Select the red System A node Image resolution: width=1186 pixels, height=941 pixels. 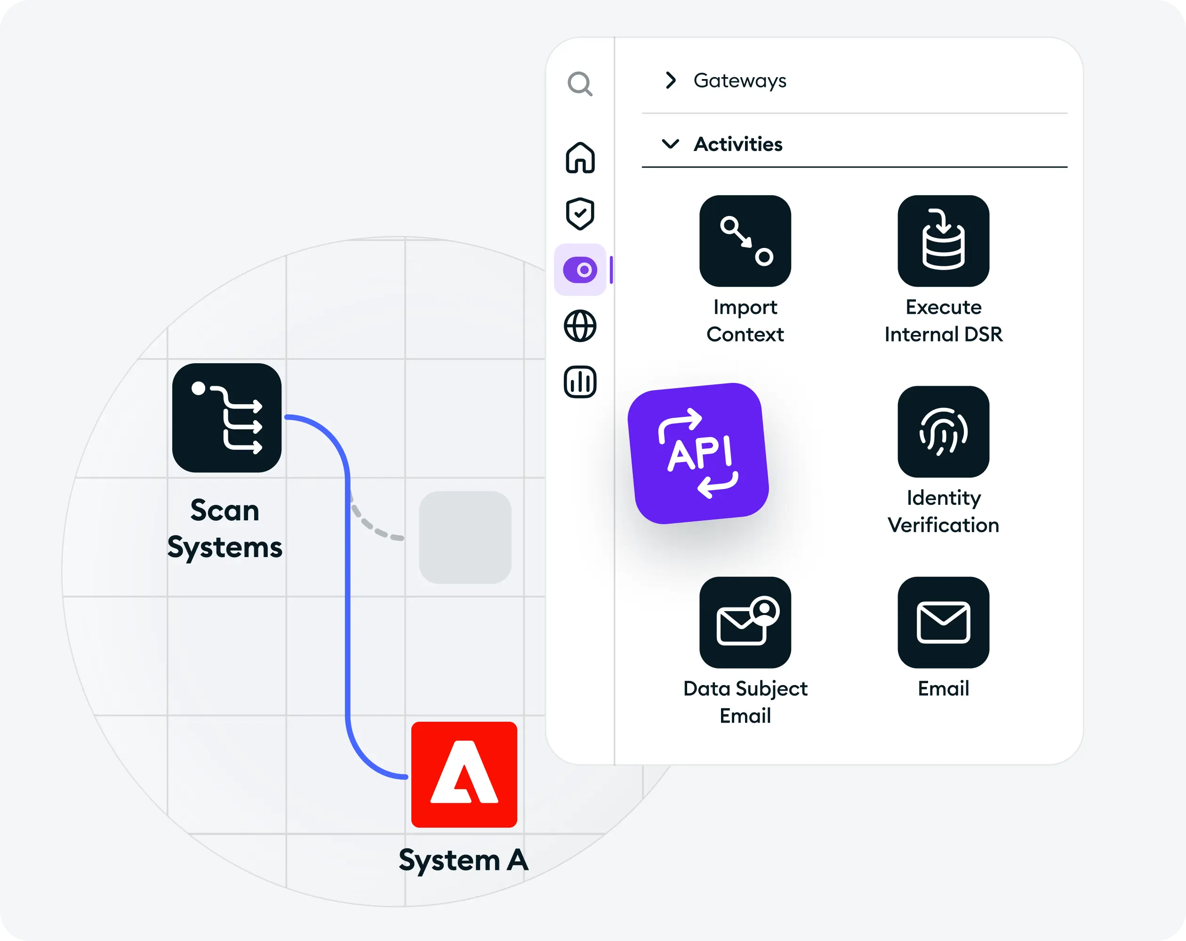464,774
